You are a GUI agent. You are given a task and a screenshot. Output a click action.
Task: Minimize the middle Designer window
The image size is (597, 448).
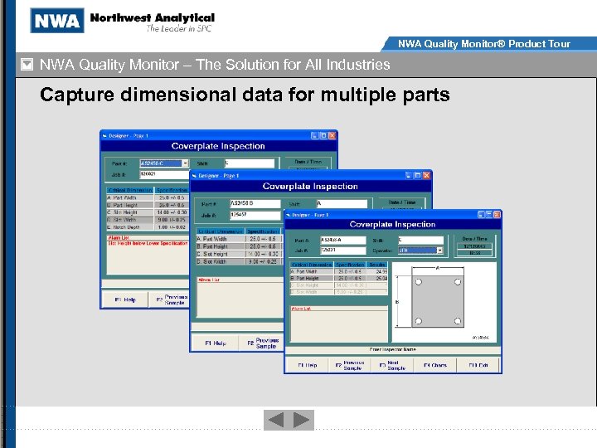[409, 175]
